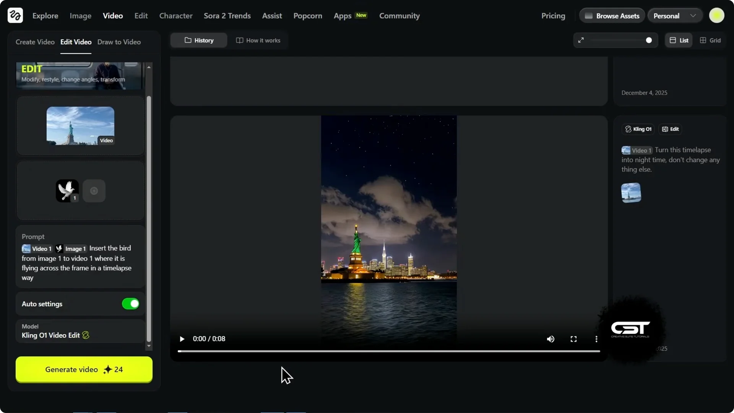Select the Statue of Liberty video thumbnail
Screen dimensions: 734x413
click(80, 125)
